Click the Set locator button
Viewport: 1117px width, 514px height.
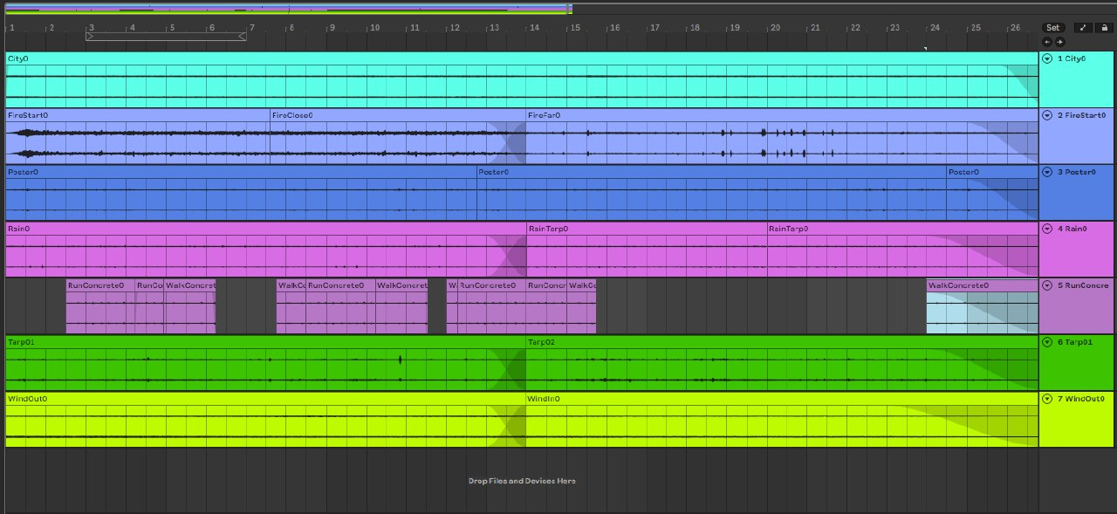click(x=1053, y=28)
